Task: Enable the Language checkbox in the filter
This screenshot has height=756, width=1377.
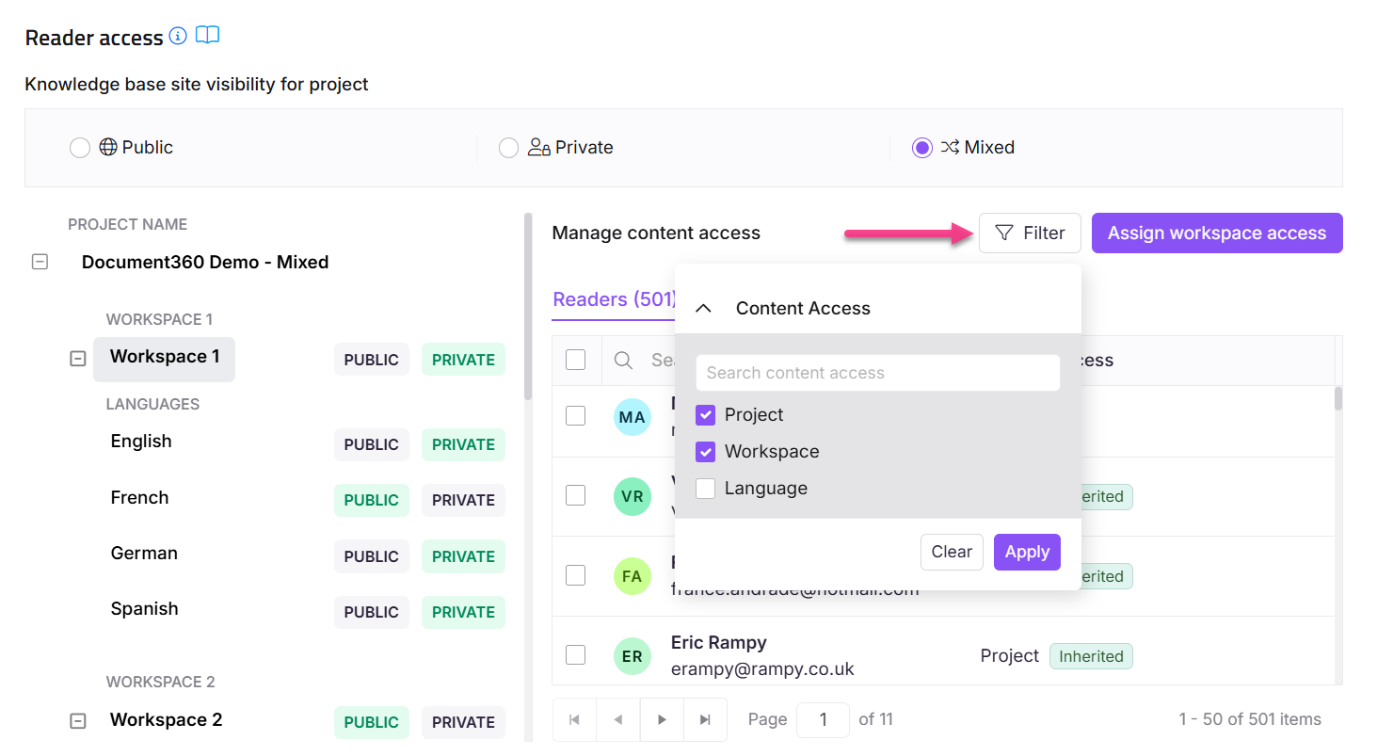Action: point(705,488)
